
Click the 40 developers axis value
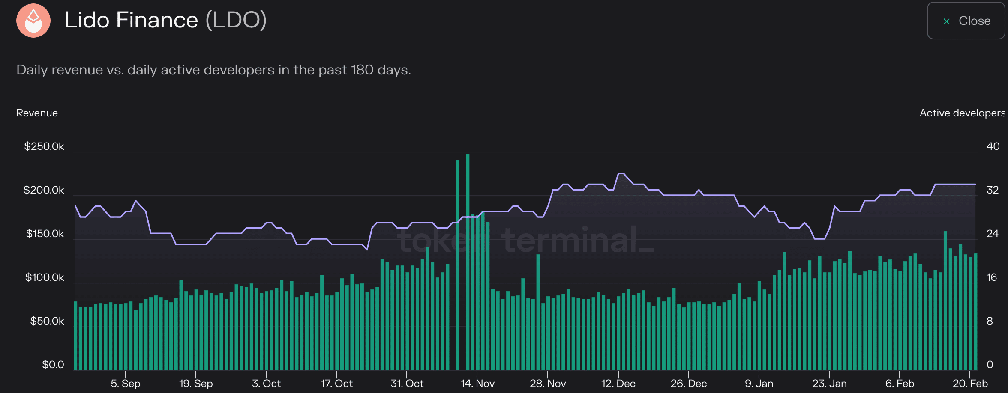coord(993,146)
